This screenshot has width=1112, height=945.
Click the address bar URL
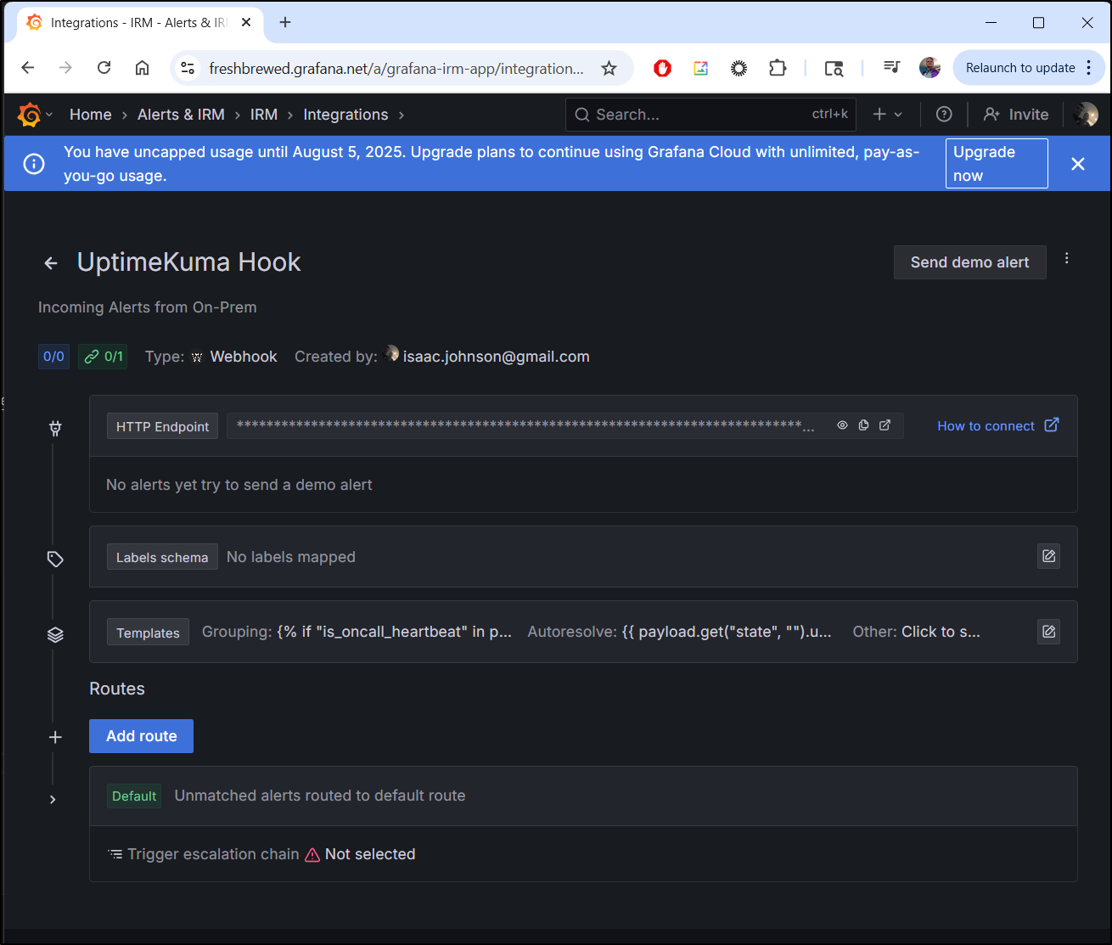(396, 69)
